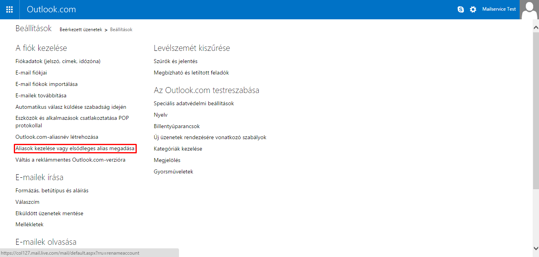
Task: Open E-mailek továbbítása
Action: tap(41, 95)
